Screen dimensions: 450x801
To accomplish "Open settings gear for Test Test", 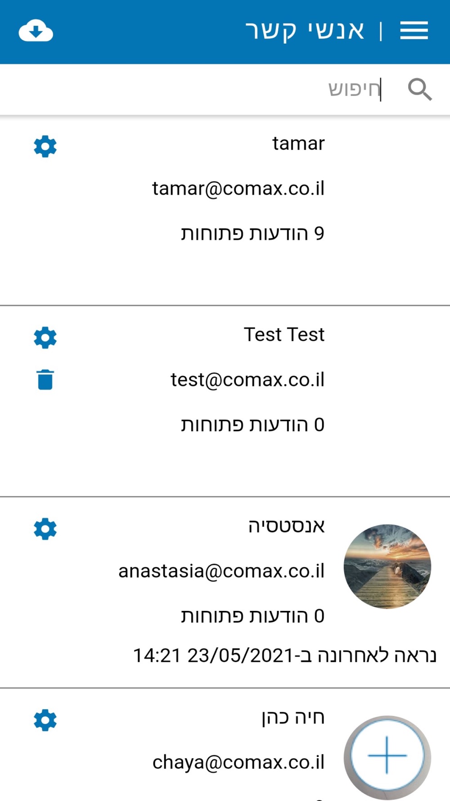I will [45, 337].
